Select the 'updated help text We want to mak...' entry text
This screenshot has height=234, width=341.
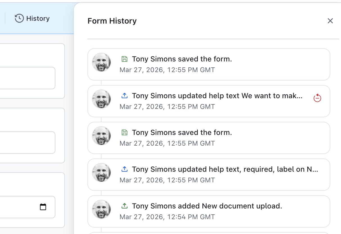coord(217,96)
